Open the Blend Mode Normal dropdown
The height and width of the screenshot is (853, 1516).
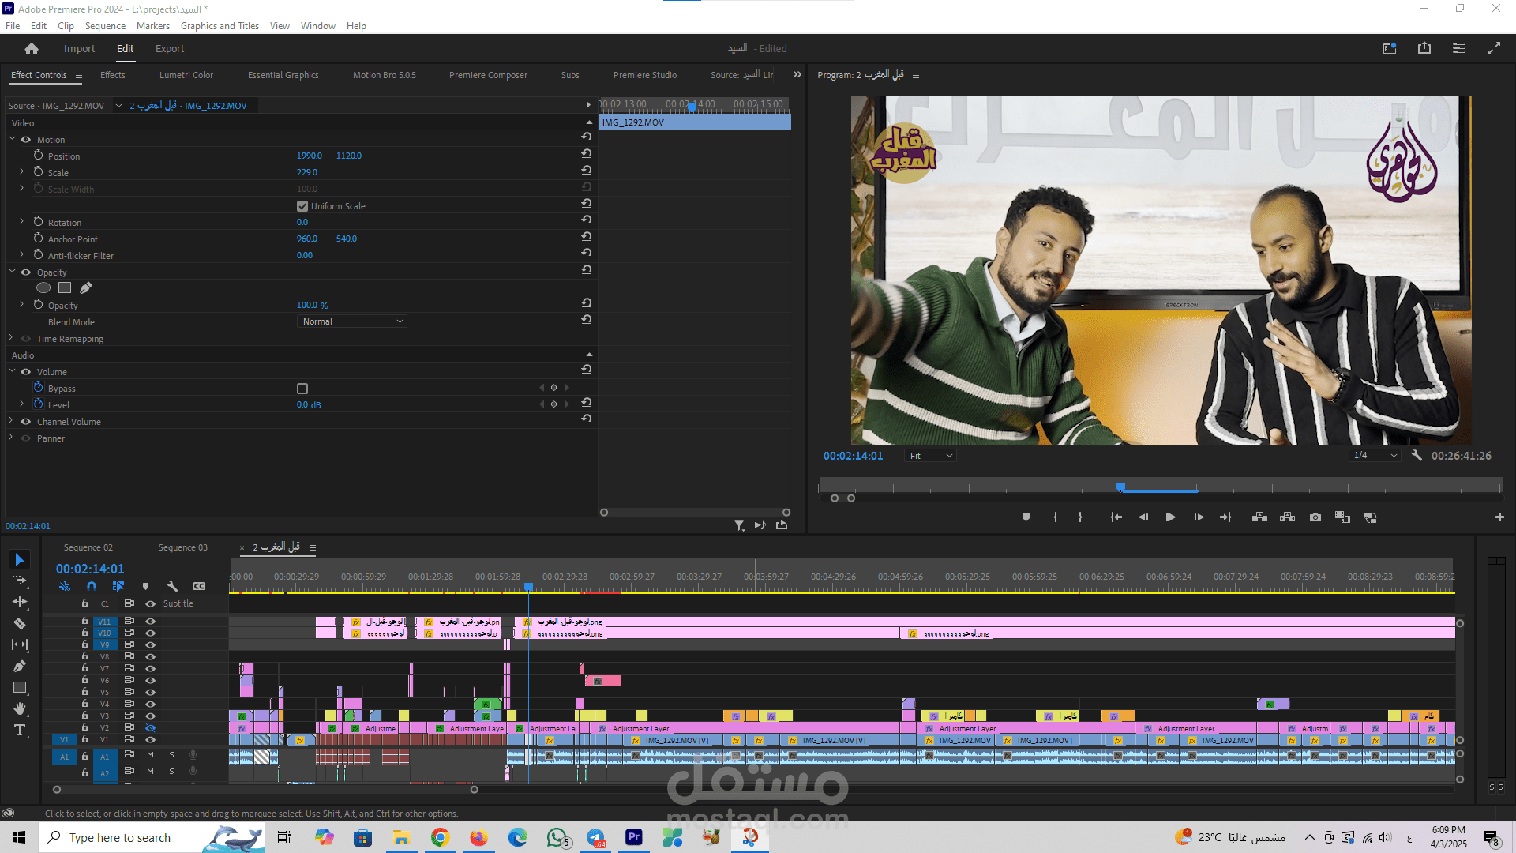(x=352, y=321)
